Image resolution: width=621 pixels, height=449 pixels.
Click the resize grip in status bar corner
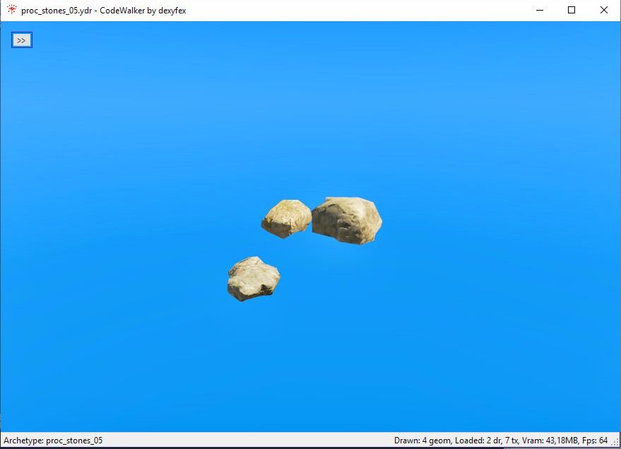[x=616, y=443]
